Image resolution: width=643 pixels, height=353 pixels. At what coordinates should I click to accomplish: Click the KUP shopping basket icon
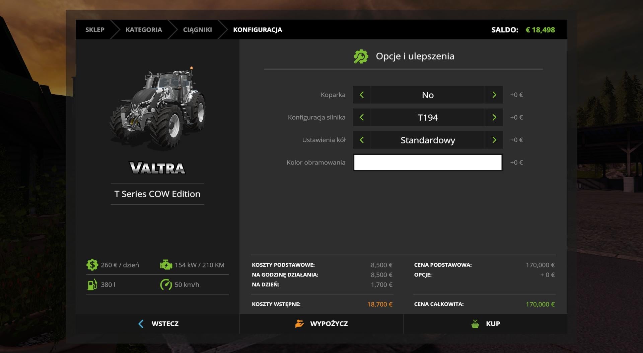(x=475, y=324)
